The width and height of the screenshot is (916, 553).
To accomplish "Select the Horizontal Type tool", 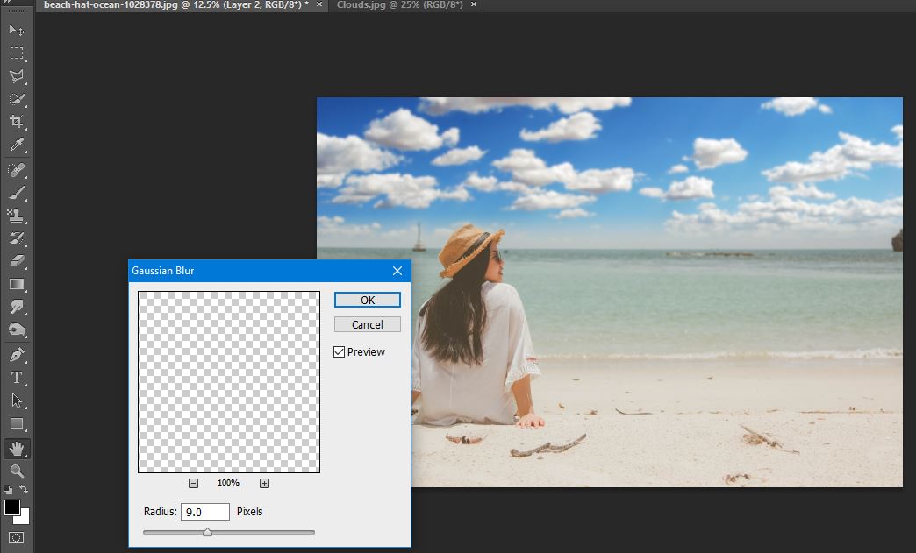I will pyautogui.click(x=16, y=378).
